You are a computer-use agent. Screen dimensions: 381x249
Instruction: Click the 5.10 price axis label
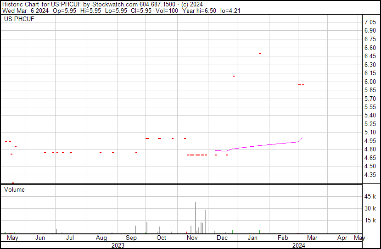[370, 132]
